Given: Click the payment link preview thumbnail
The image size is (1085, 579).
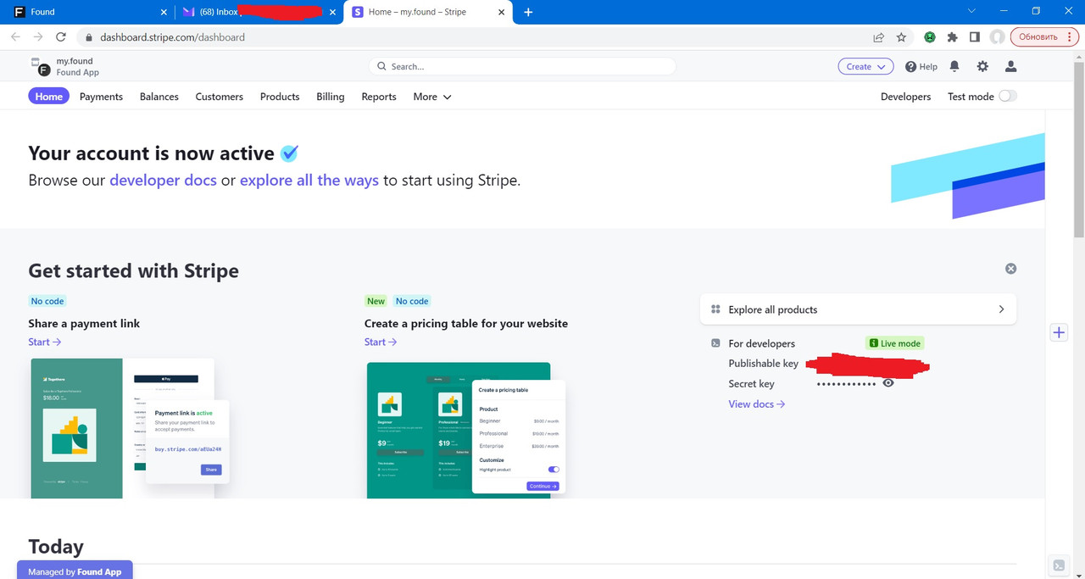Looking at the screenshot, I should pos(130,428).
